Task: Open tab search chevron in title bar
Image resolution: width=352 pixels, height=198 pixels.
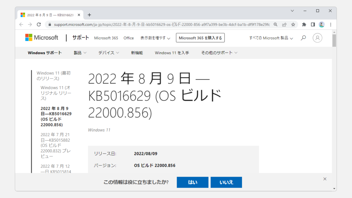Action: click(292, 11)
